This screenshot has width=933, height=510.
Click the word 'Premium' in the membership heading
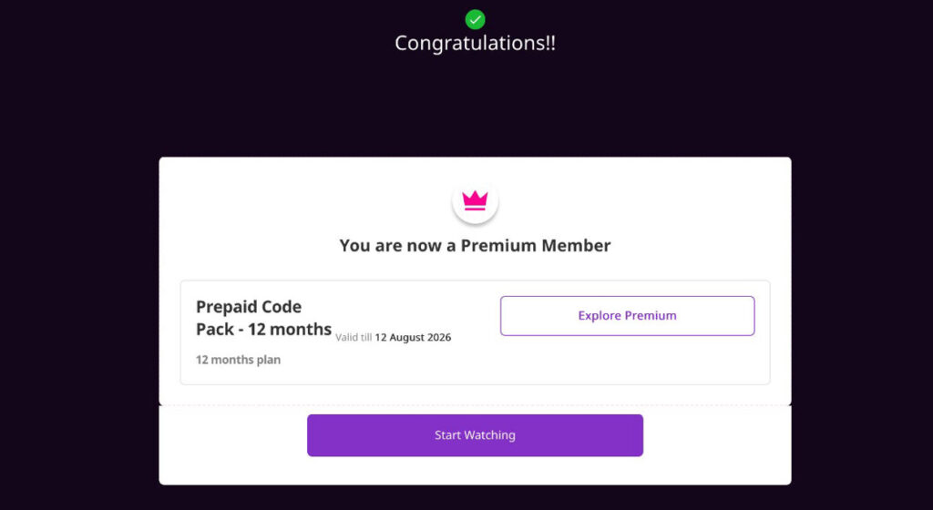tap(490, 246)
